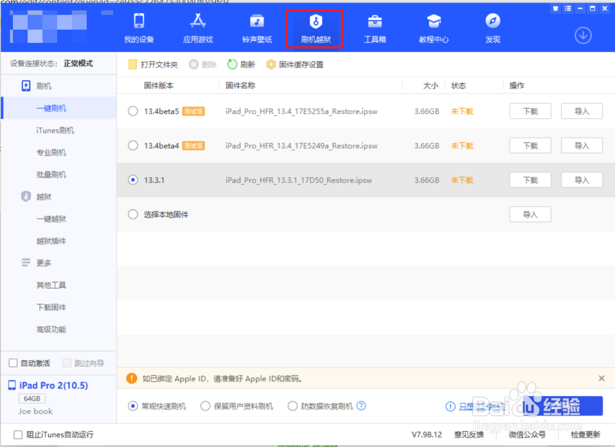The height and width of the screenshot is (447, 615).
Task: Enable the 自动激活 checkbox
Action: click(x=13, y=363)
